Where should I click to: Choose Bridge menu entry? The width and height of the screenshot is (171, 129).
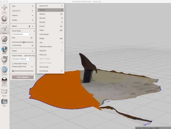tap(50, 39)
